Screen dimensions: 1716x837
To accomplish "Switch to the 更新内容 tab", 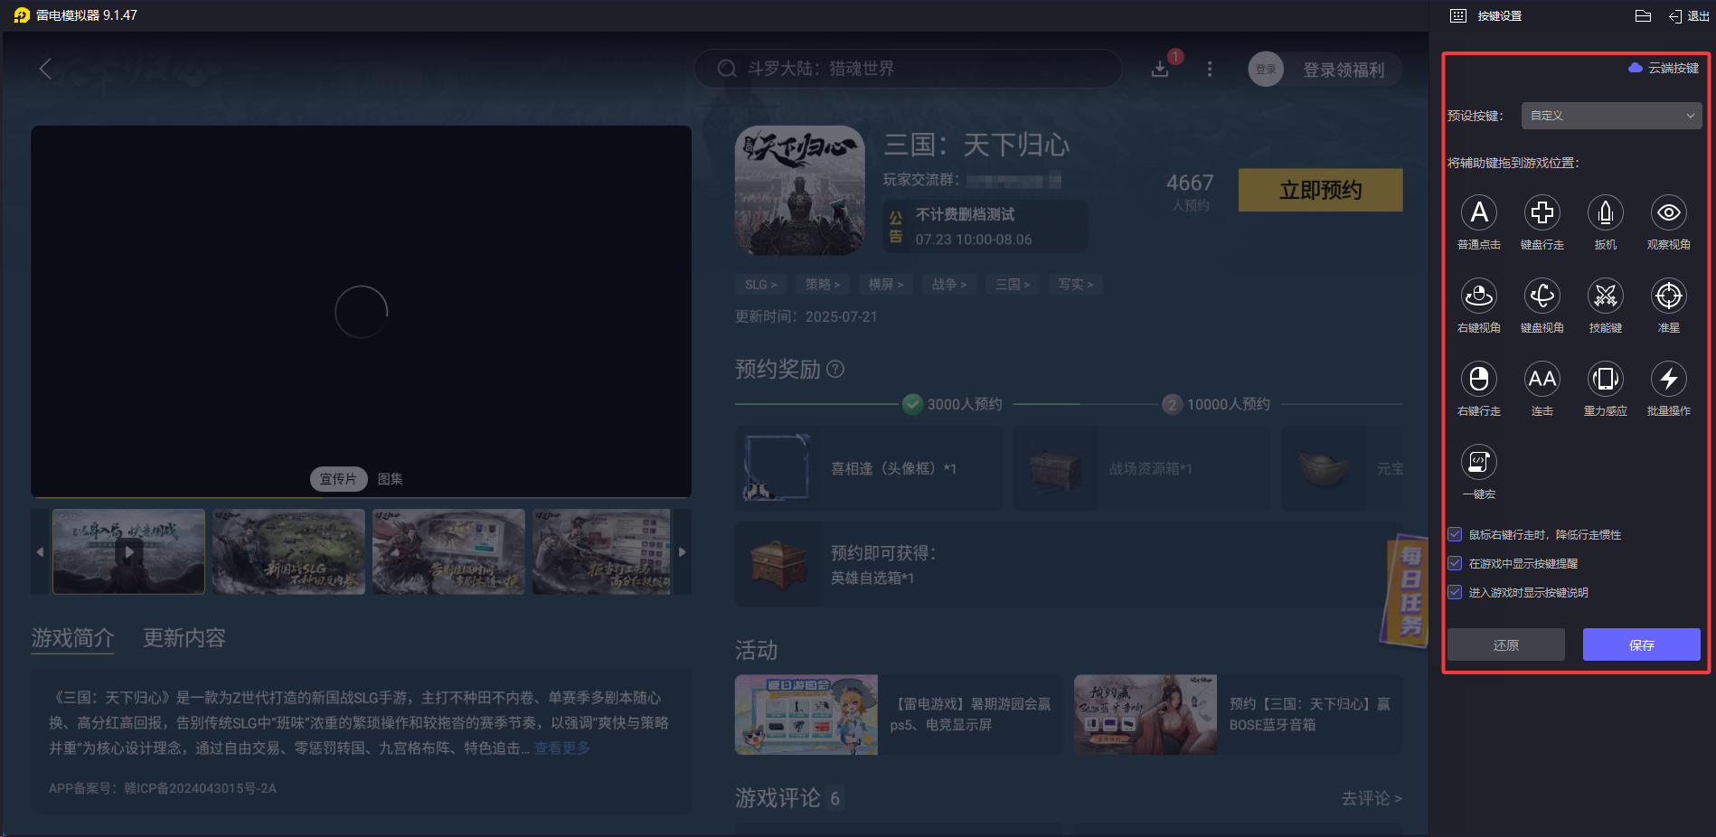I will (x=184, y=638).
